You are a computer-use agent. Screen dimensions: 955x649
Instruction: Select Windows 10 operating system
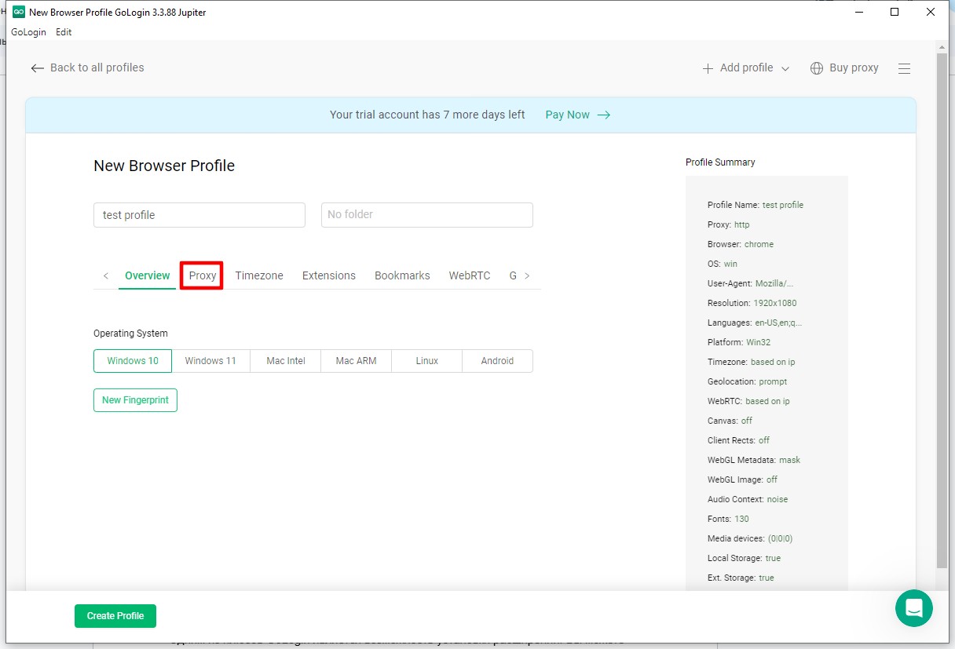(x=133, y=361)
